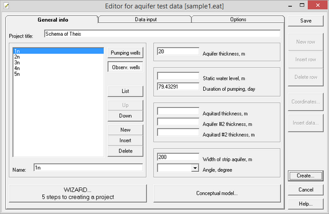This screenshot has width=329, height=214.
Task: Close the editor window
Action: pyautogui.click(x=318, y=5)
